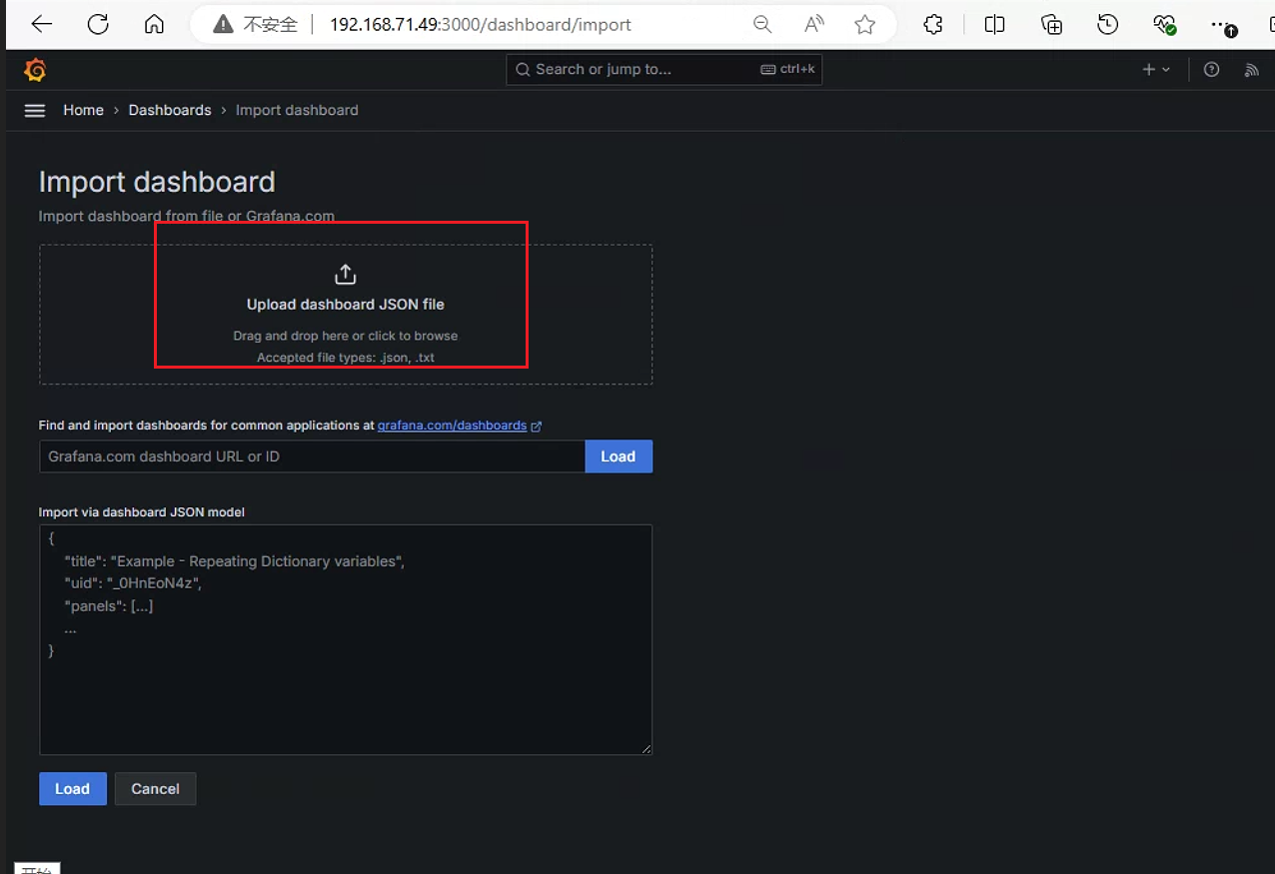Screen dimensions: 1275x874
Task: Click into the dashboard JSON model text area
Action: 346,640
